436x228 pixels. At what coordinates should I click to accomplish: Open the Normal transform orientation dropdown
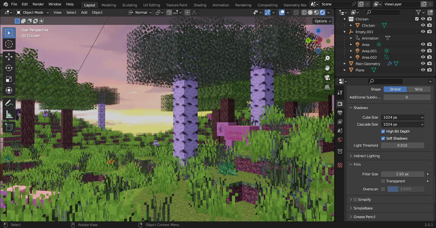tap(140, 13)
